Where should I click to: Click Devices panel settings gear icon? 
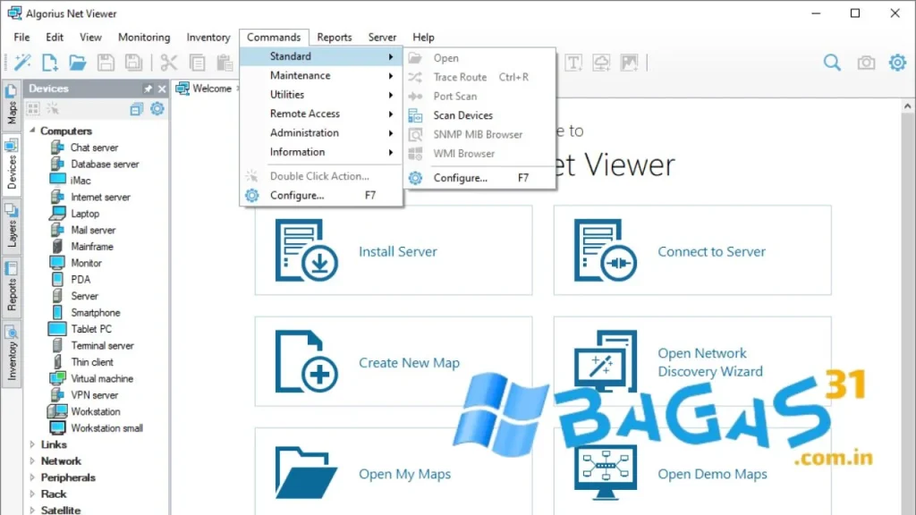(157, 108)
